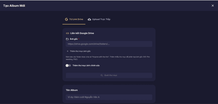
Task: Click the cloud upload icon
Action: click(89, 19)
